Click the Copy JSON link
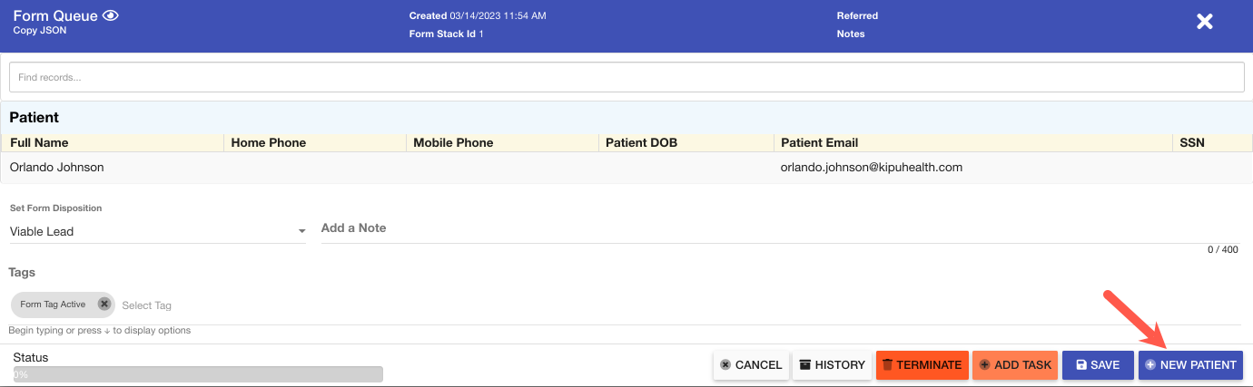The width and height of the screenshot is (1253, 387). click(x=39, y=31)
